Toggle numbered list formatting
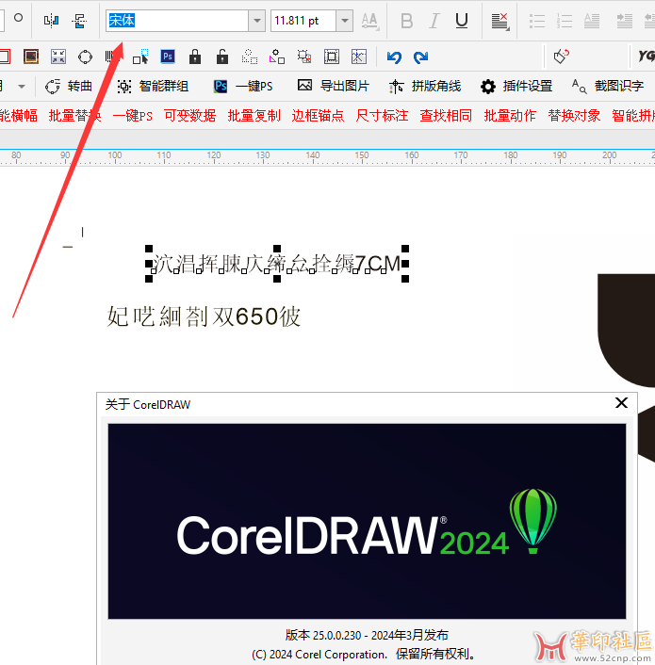 [x=565, y=21]
